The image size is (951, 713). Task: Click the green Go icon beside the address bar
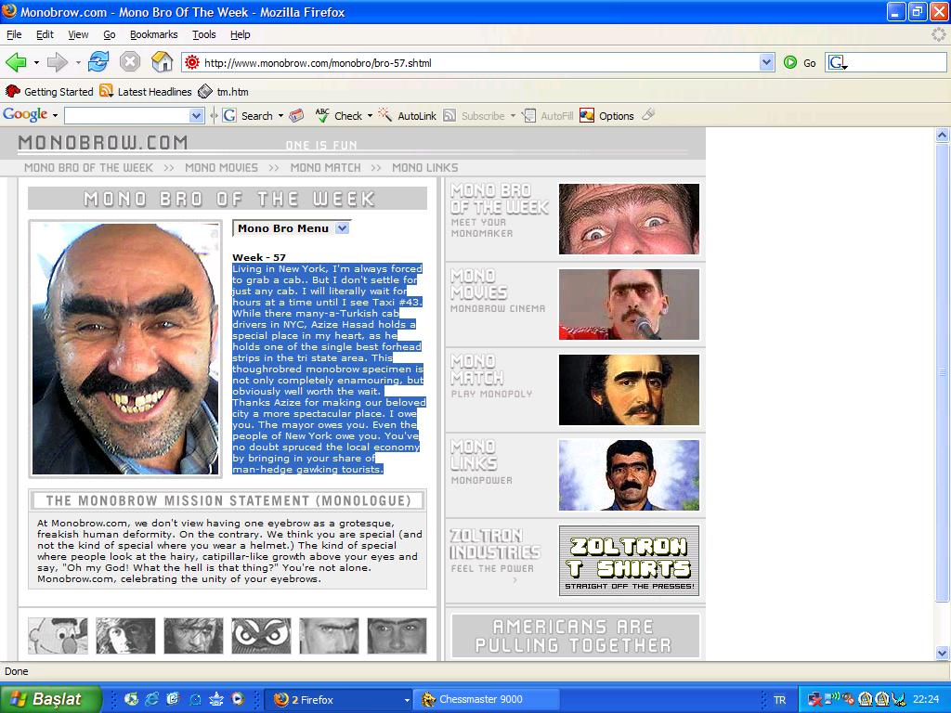pyautogui.click(x=789, y=62)
